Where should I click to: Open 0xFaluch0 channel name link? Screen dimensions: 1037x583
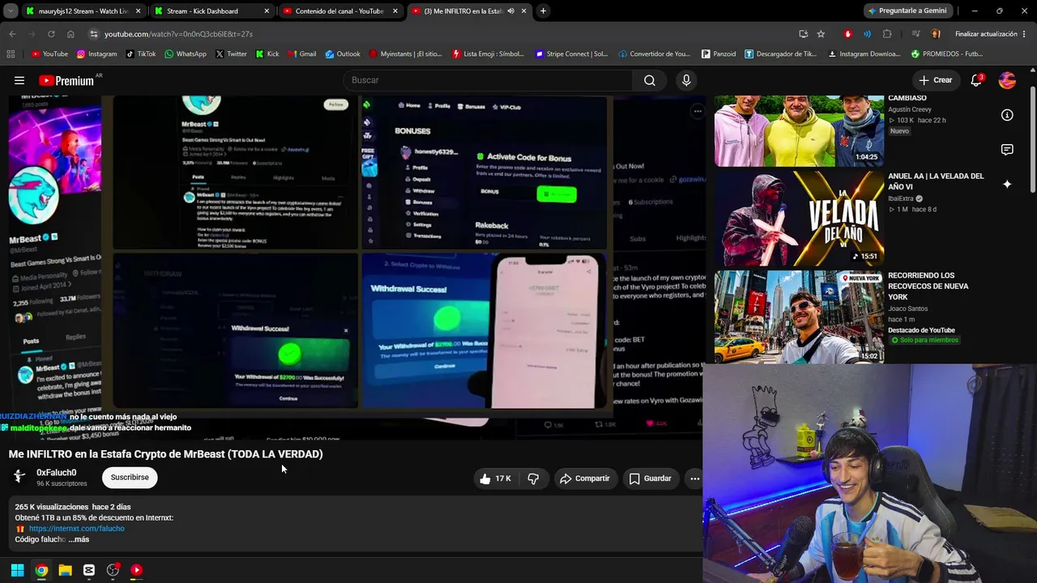pyautogui.click(x=57, y=473)
